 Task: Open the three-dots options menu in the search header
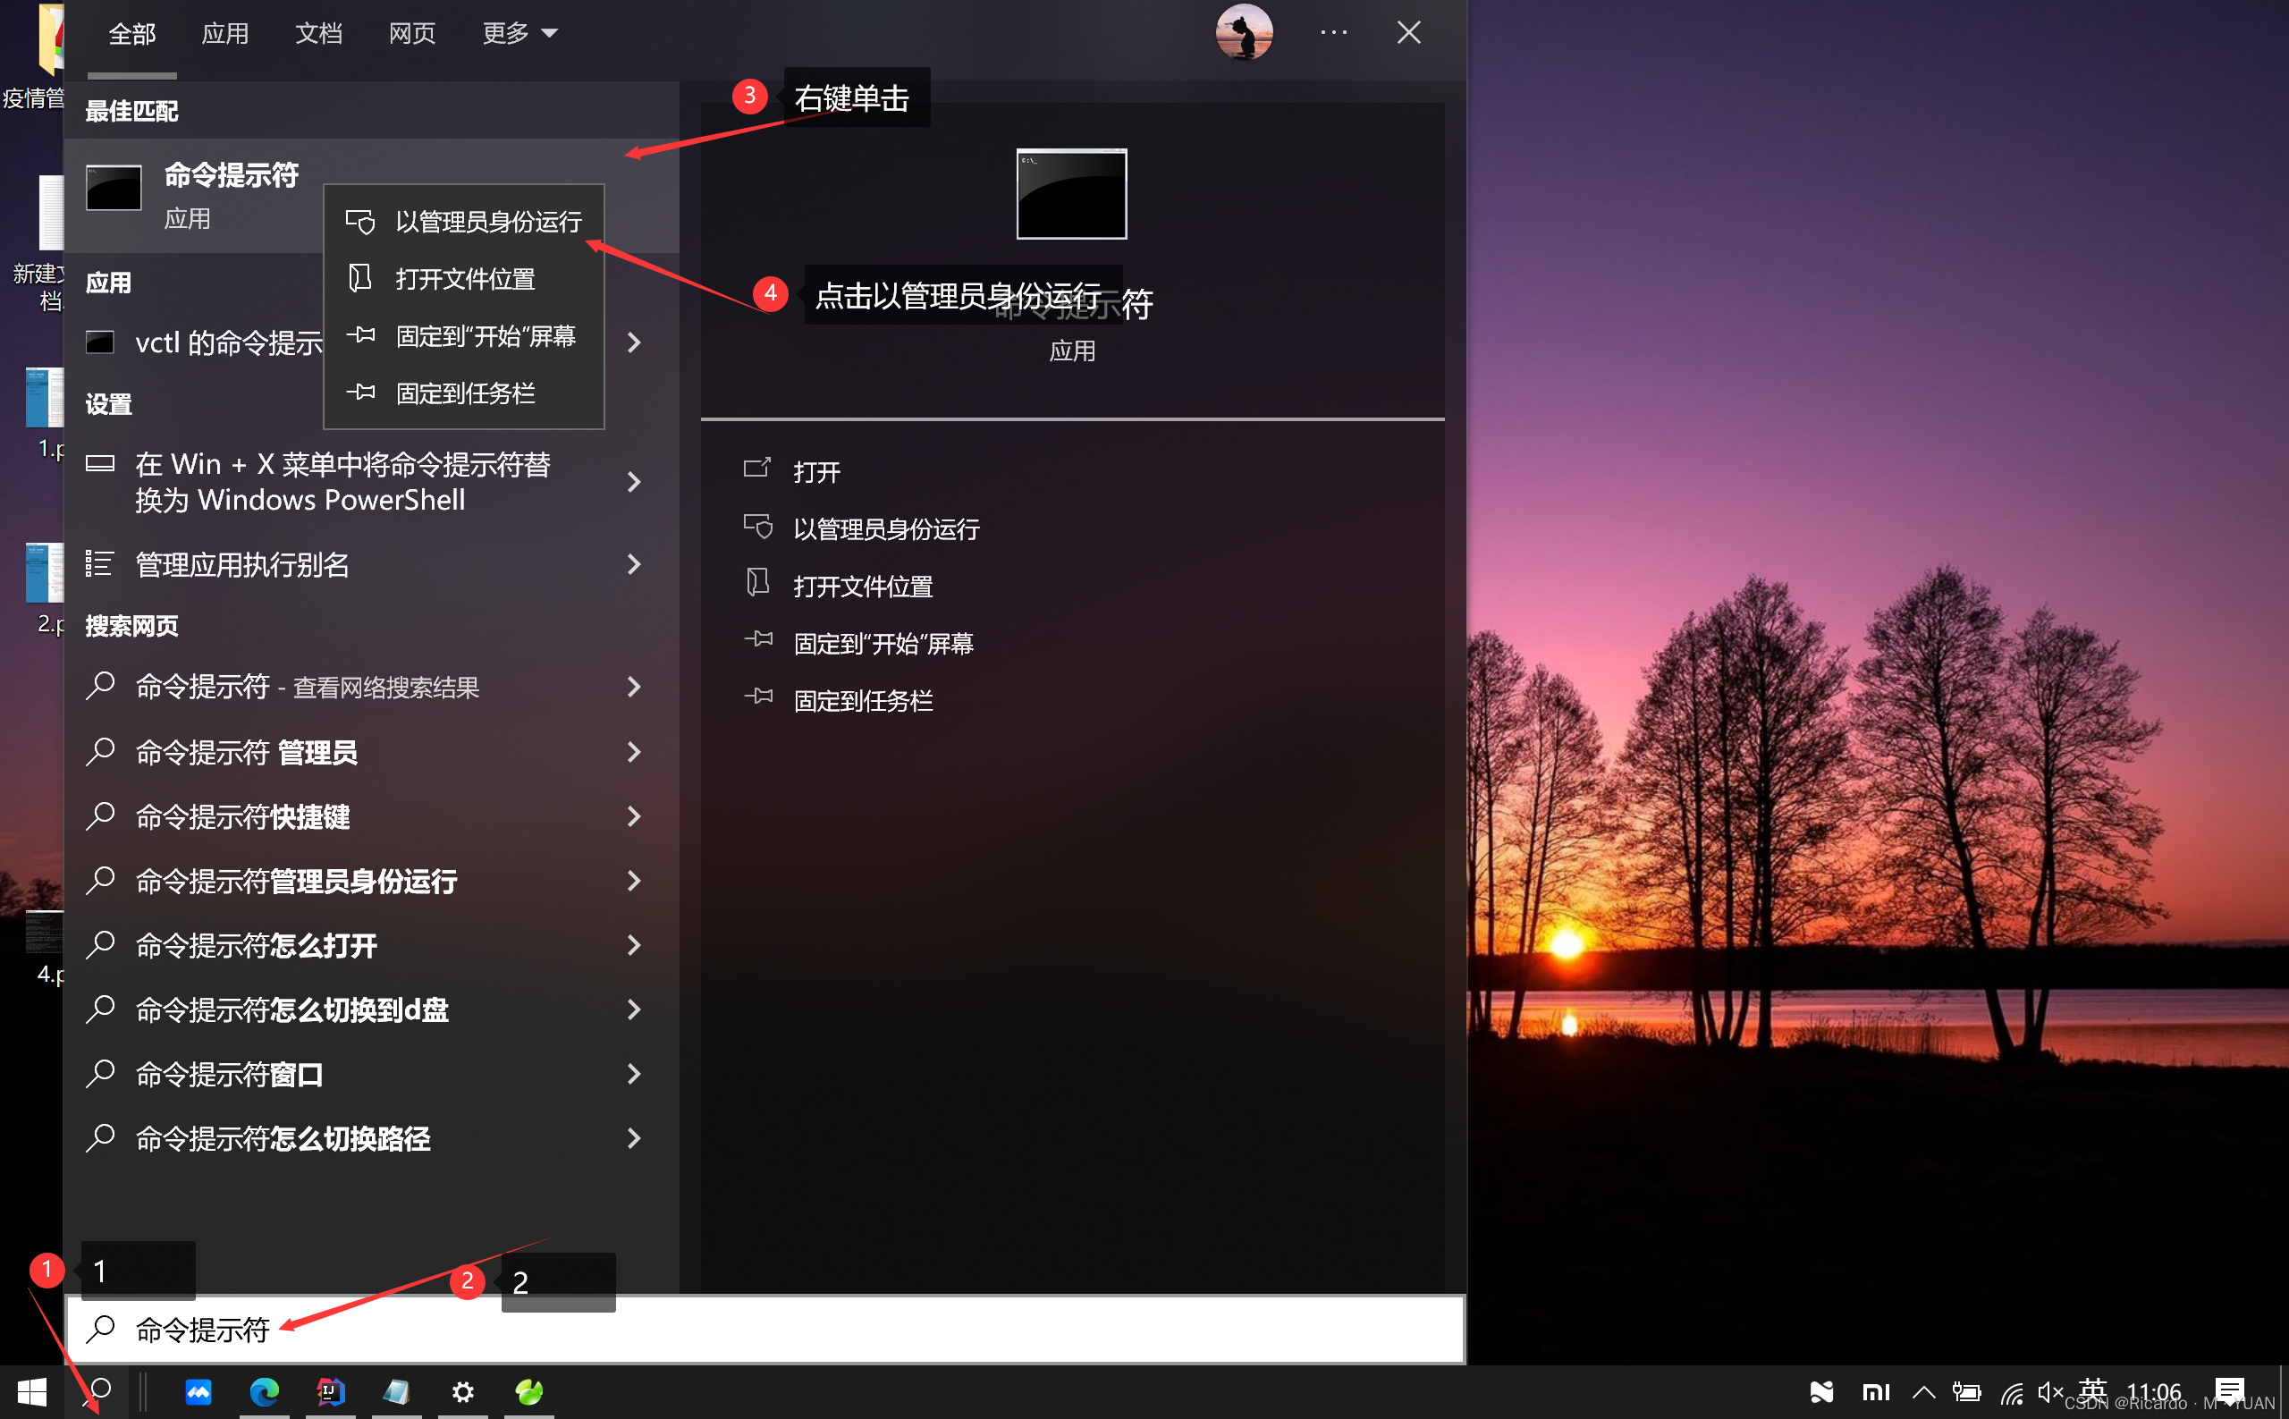click(x=1332, y=33)
